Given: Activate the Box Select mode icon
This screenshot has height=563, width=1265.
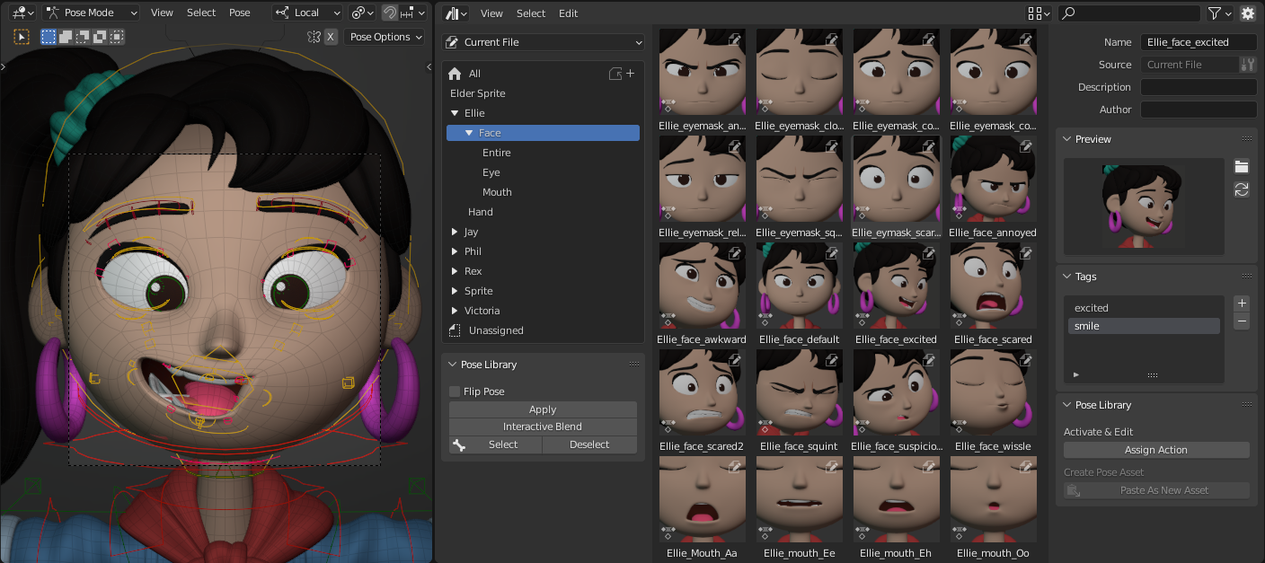Looking at the screenshot, I should tap(48, 36).
